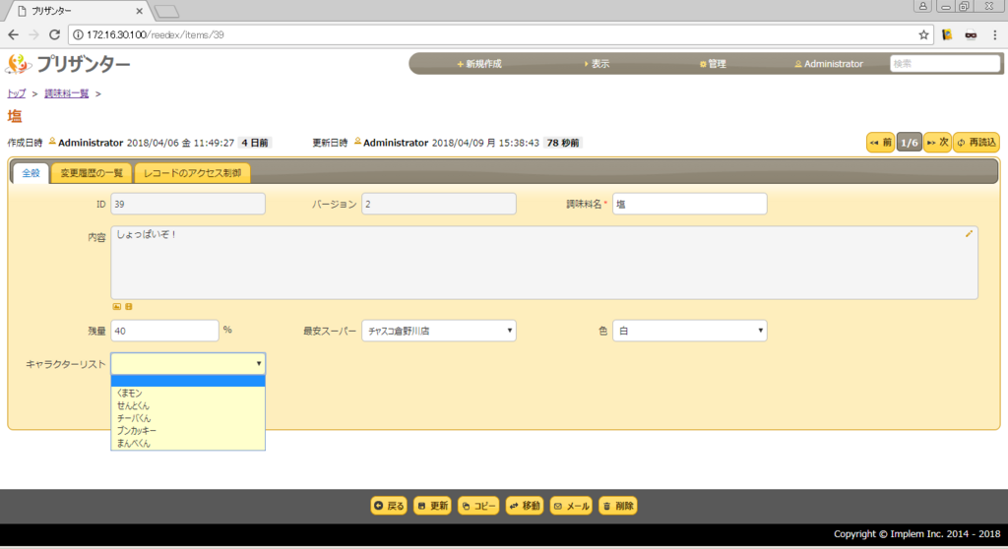
Task: Switch to the 変更履歴の一覧 tab
Action: click(x=92, y=173)
